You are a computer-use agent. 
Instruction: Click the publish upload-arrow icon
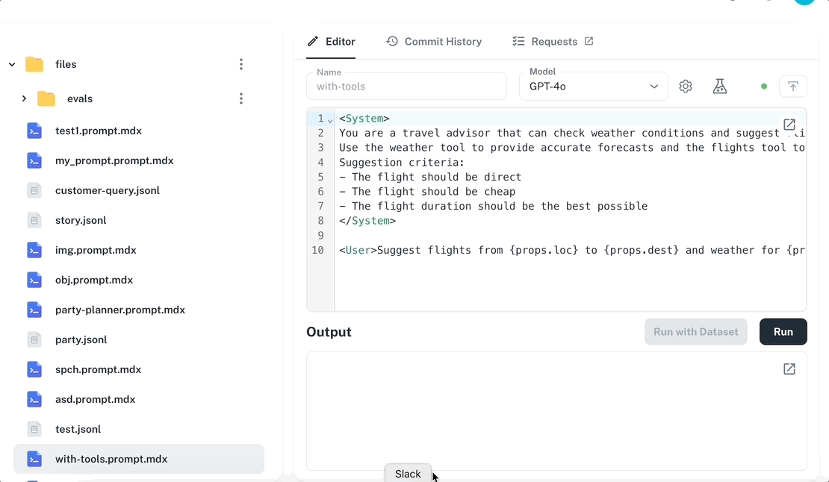click(x=792, y=86)
